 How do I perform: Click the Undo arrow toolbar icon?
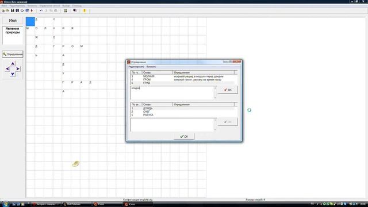41,11
